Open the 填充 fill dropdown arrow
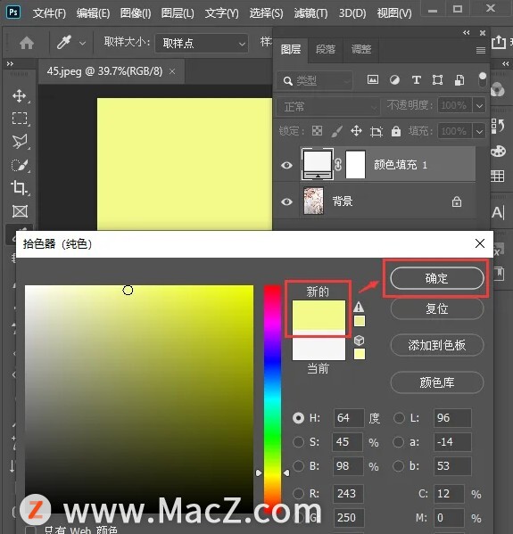The width and height of the screenshot is (513, 534). (x=479, y=131)
